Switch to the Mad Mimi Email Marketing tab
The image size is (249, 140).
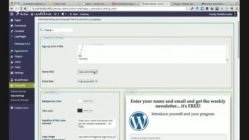214,3
